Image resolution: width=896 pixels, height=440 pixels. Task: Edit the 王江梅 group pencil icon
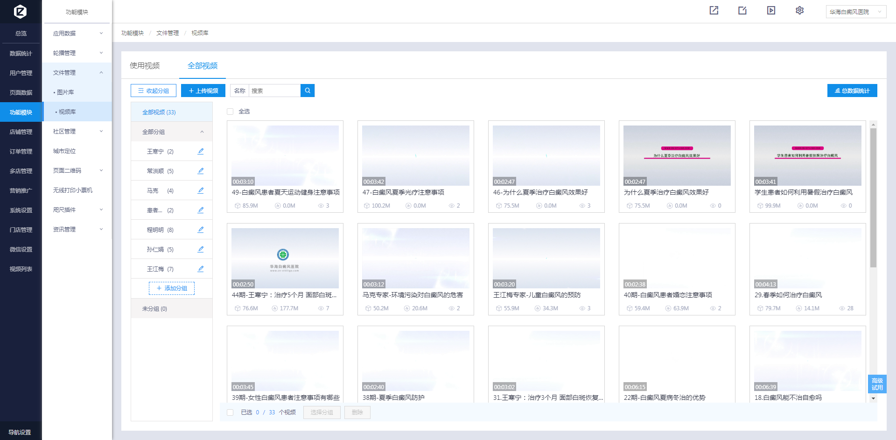201,269
